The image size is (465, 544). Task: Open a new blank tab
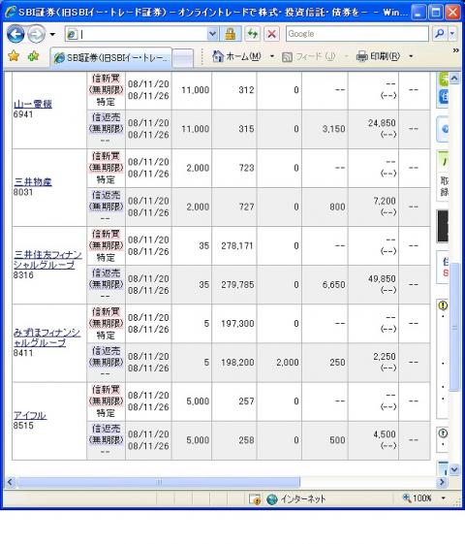[x=182, y=58]
